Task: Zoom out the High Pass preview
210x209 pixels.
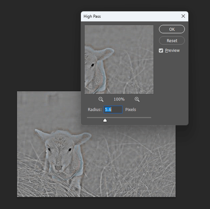Action: coord(101,99)
